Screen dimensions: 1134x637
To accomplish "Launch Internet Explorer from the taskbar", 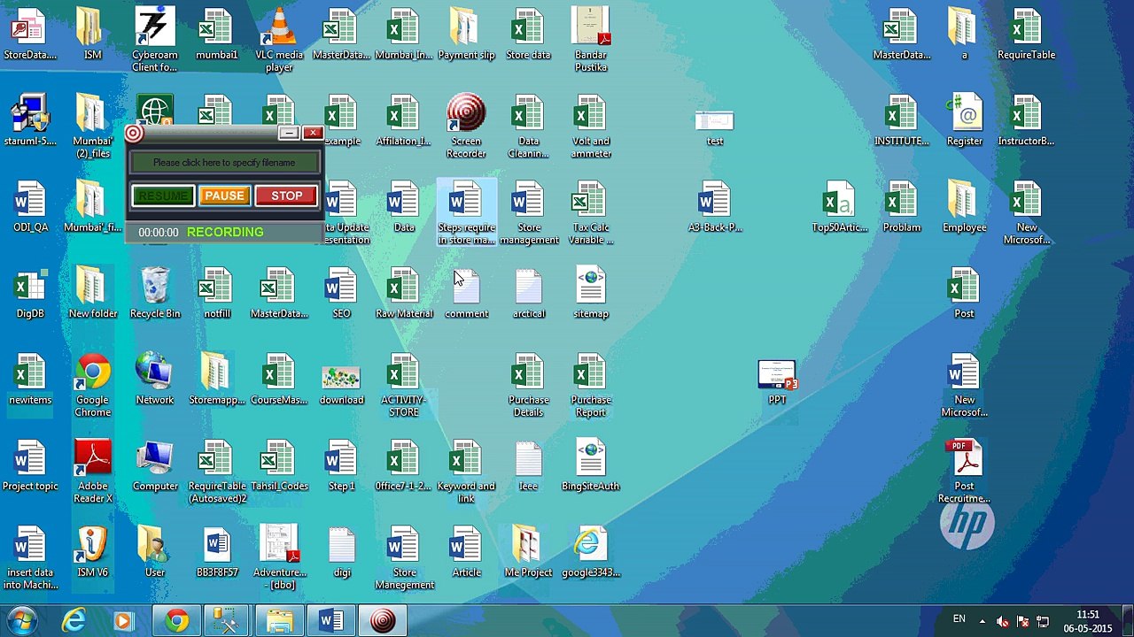I will click(74, 621).
